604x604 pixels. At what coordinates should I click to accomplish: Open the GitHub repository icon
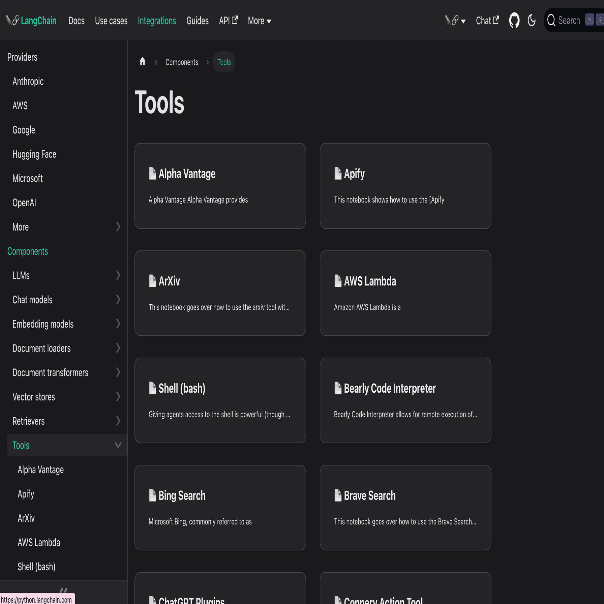coord(514,21)
